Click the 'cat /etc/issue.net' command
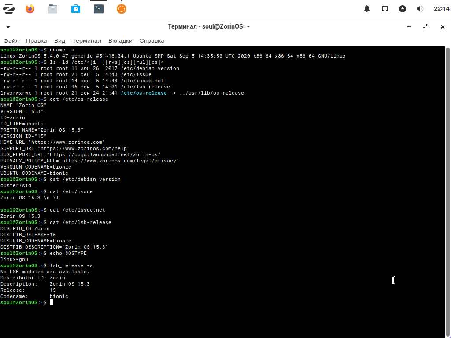The height and width of the screenshot is (338, 451). tap(78, 210)
